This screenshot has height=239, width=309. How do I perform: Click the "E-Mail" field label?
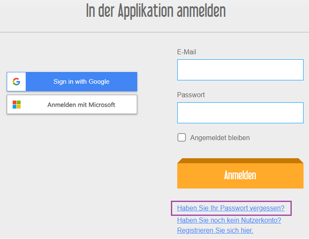[186, 52]
